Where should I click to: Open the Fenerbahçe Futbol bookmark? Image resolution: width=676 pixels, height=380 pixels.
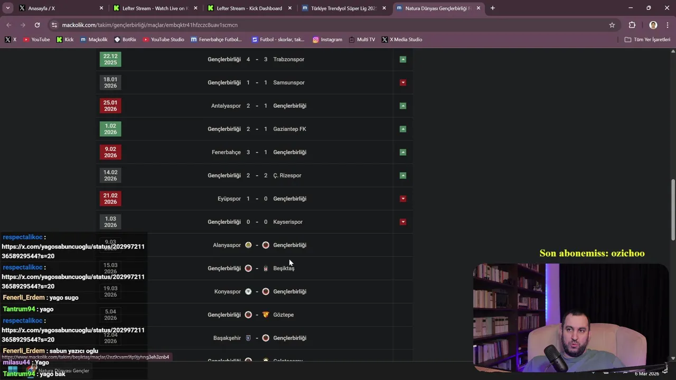tap(217, 40)
